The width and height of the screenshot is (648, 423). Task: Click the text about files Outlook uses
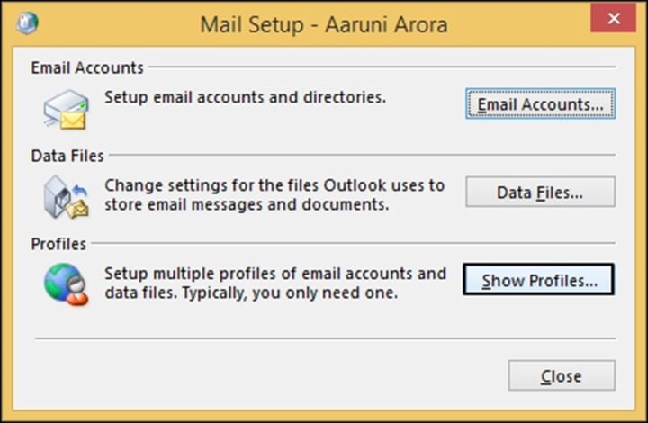click(x=274, y=194)
